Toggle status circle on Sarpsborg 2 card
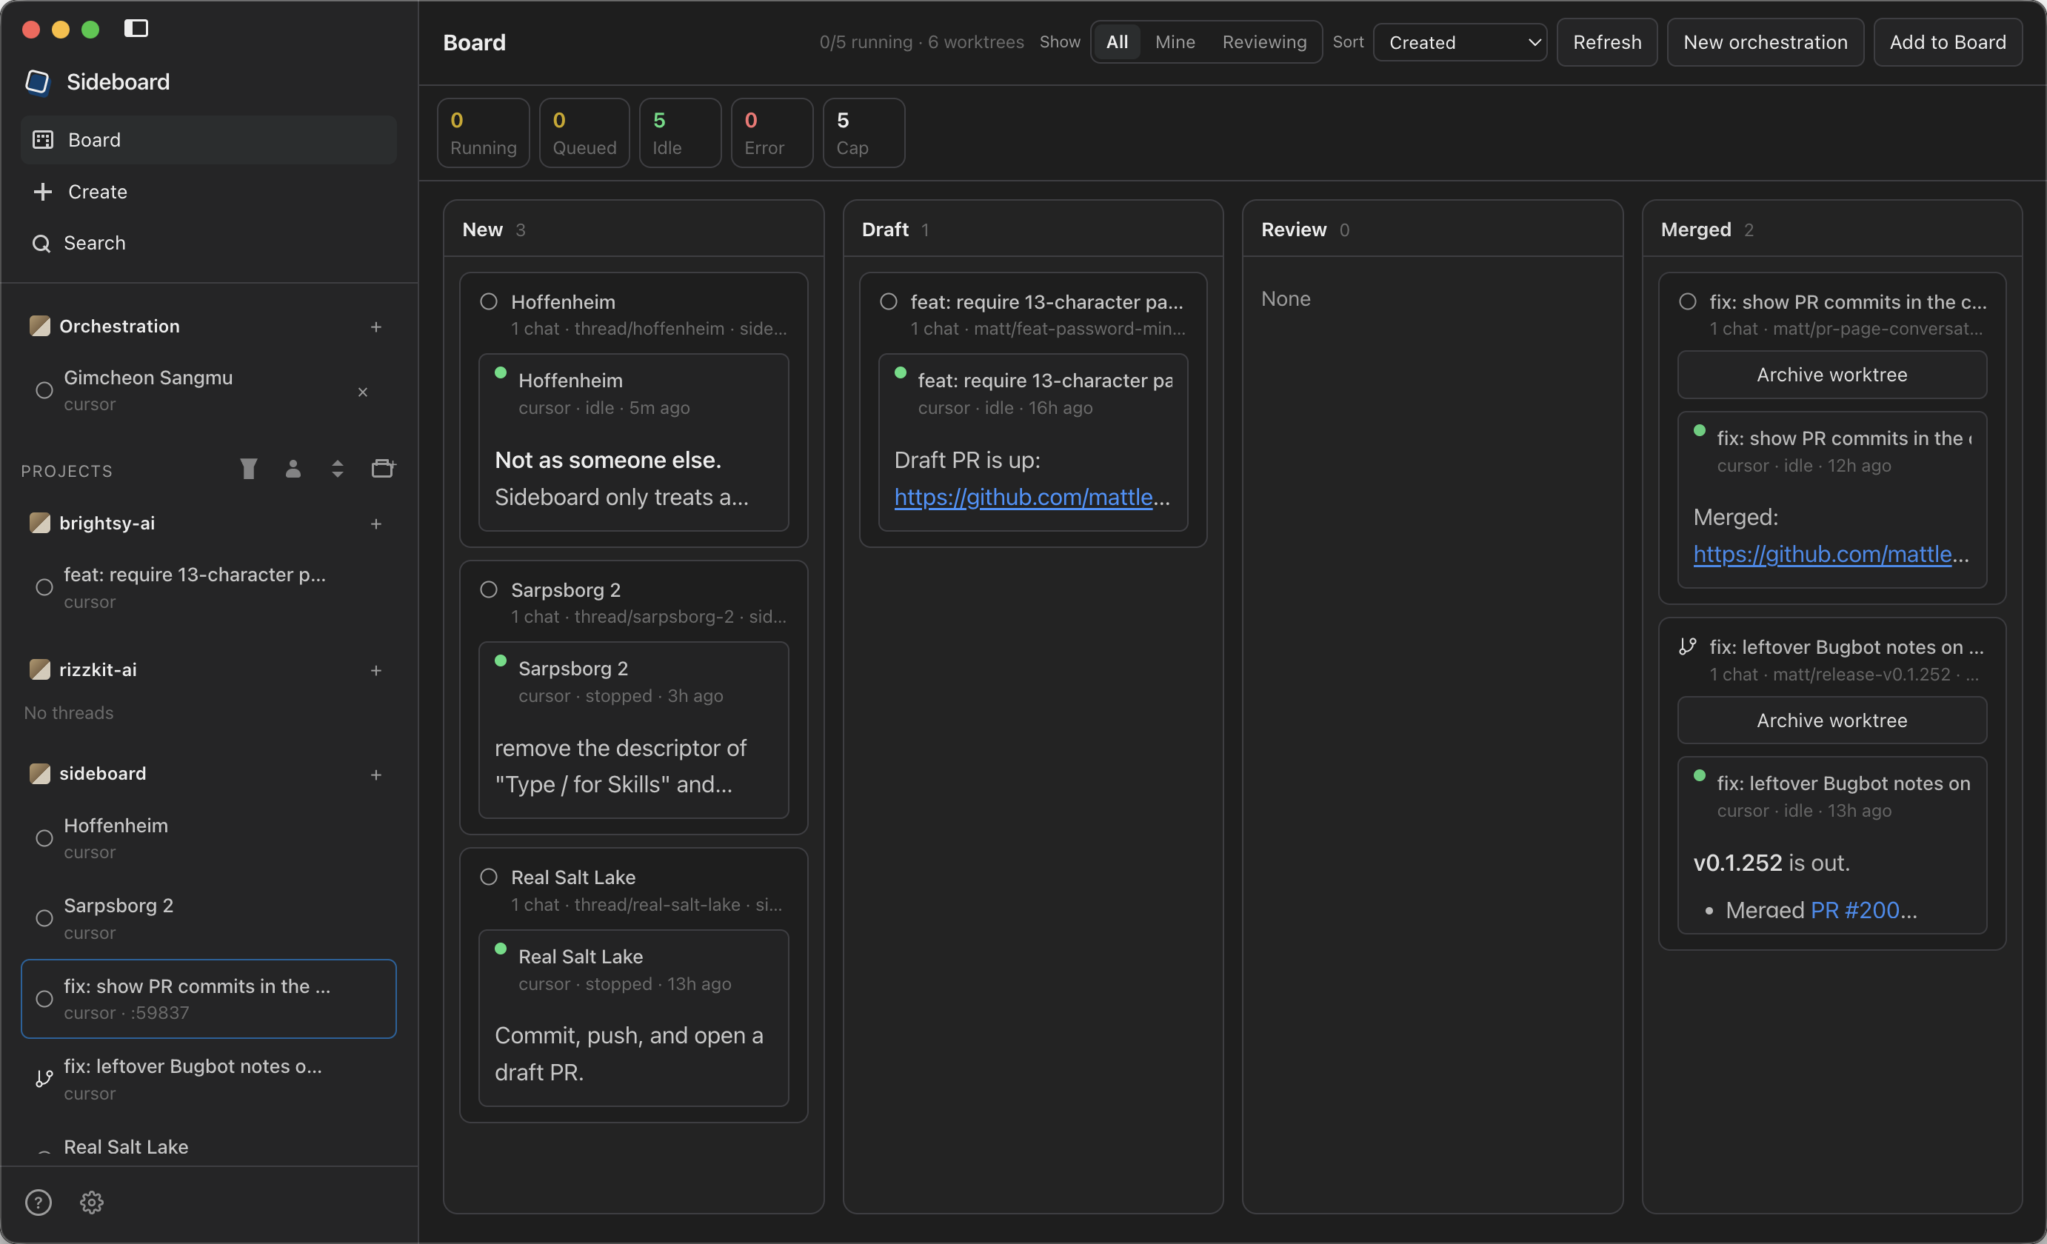This screenshot has width=2047, height=1244. [x=489, y=589]
